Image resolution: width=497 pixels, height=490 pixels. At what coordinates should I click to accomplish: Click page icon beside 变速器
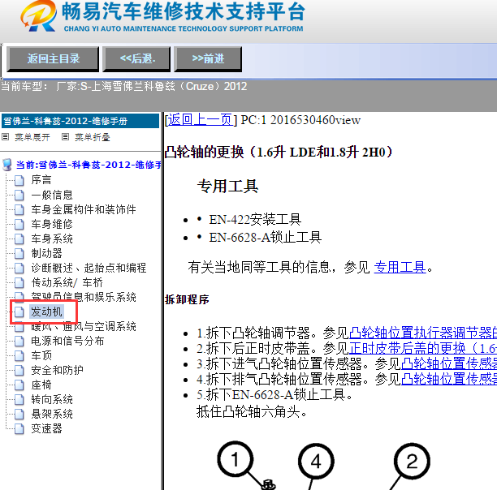[19, 429]
